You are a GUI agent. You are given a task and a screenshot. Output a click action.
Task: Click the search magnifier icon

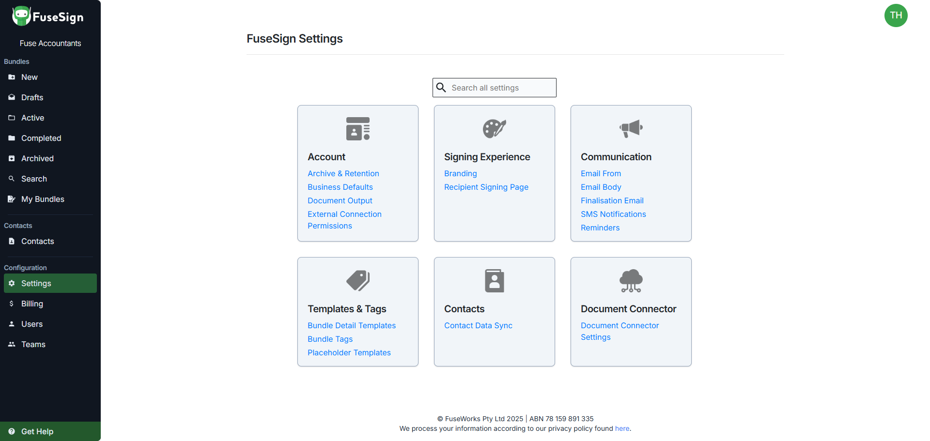[441, 88]
